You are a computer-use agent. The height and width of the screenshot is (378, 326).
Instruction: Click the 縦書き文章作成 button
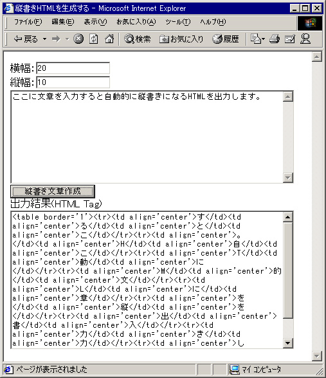pyautogui.click(x=53, y=191)
